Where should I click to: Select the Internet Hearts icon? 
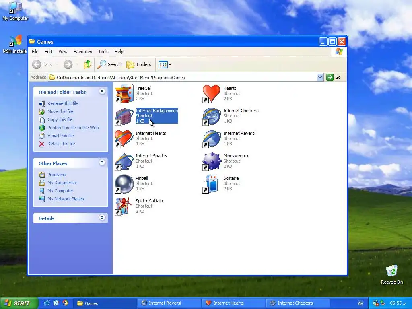(124, 139)
